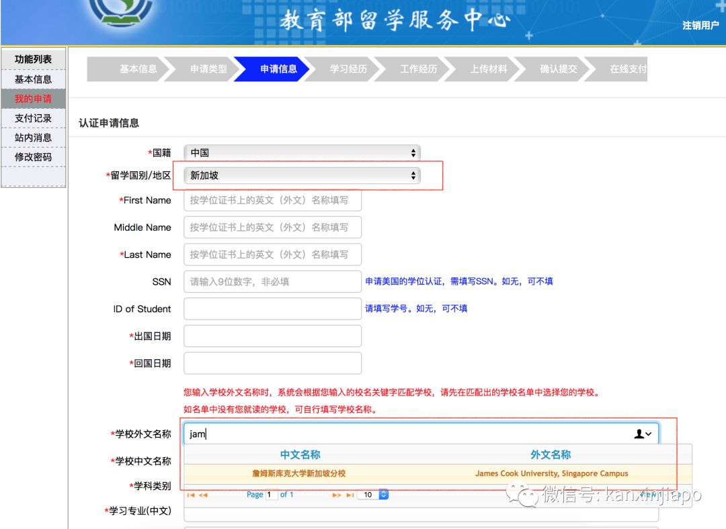Open the 国籍 dropdown showing 中国

[302, 153]
